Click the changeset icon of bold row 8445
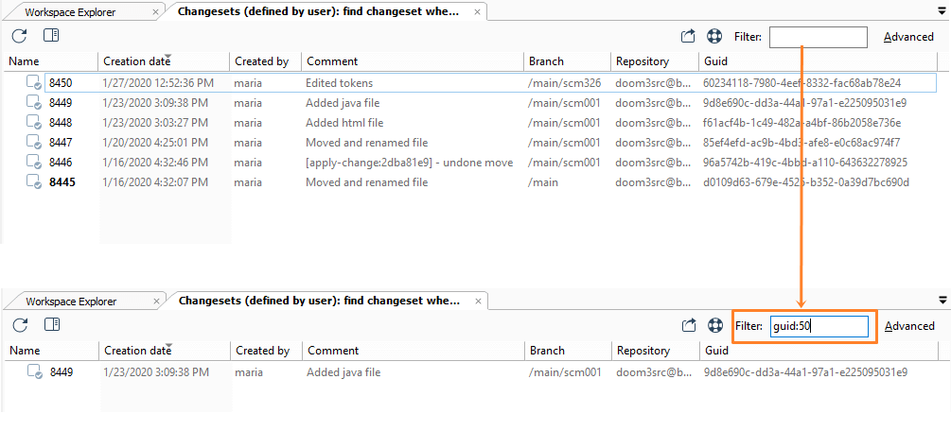 pyautogui.click(x=34, y=181)
